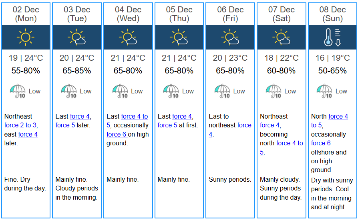Click the weather icon for 07 Dec (Sat)
Screen dimensions: 358x220
point(281,37)
